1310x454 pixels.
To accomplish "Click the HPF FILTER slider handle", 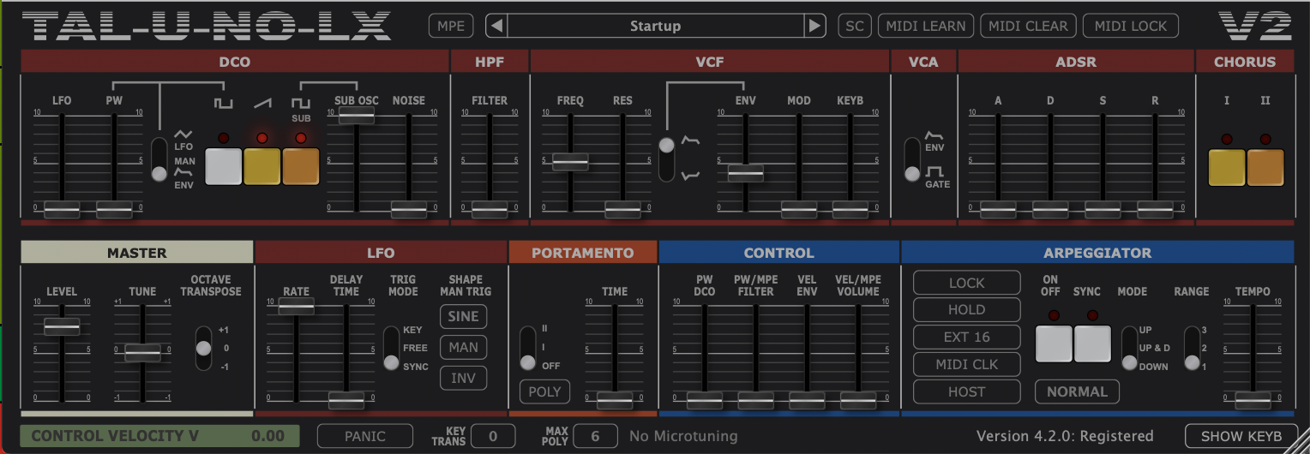I will [490, 208].
